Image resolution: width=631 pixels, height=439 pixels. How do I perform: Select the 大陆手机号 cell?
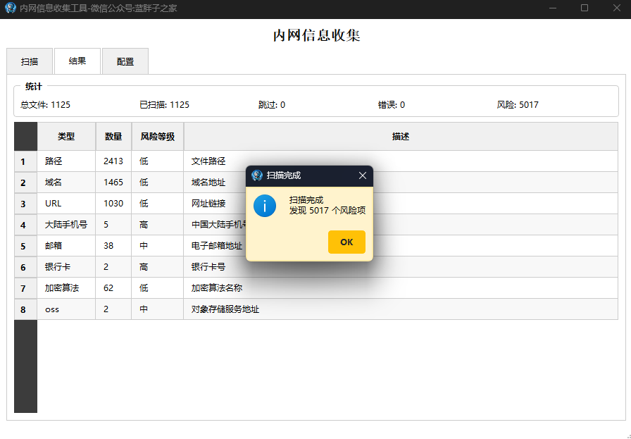[x=66, y=225]
